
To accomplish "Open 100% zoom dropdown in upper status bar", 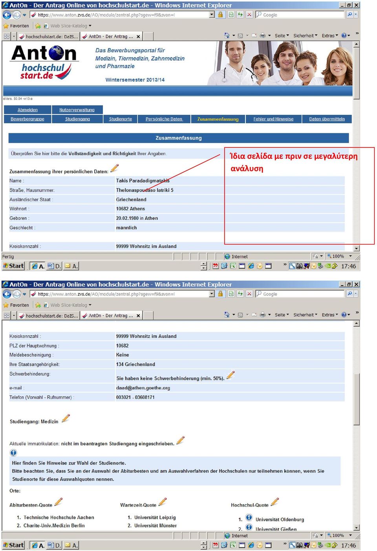I will pyautogui.click(x=350, y=256).
